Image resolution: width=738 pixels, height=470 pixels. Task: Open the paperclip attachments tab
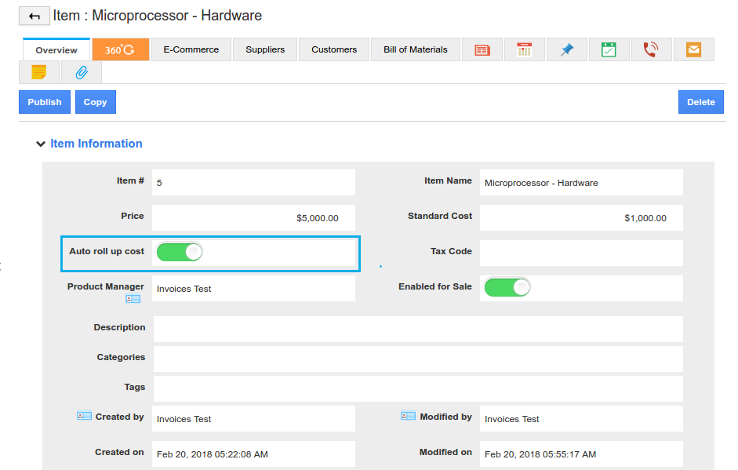coord(81,72)
